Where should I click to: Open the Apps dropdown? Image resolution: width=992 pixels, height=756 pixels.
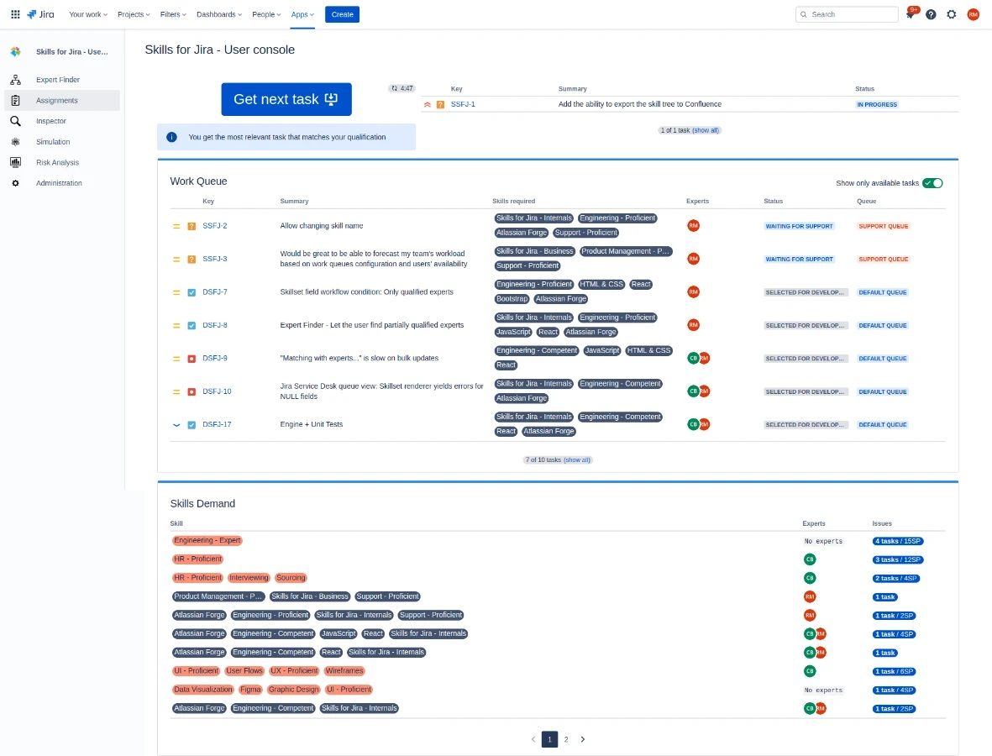pyautogui.click(x=302, y=14)
